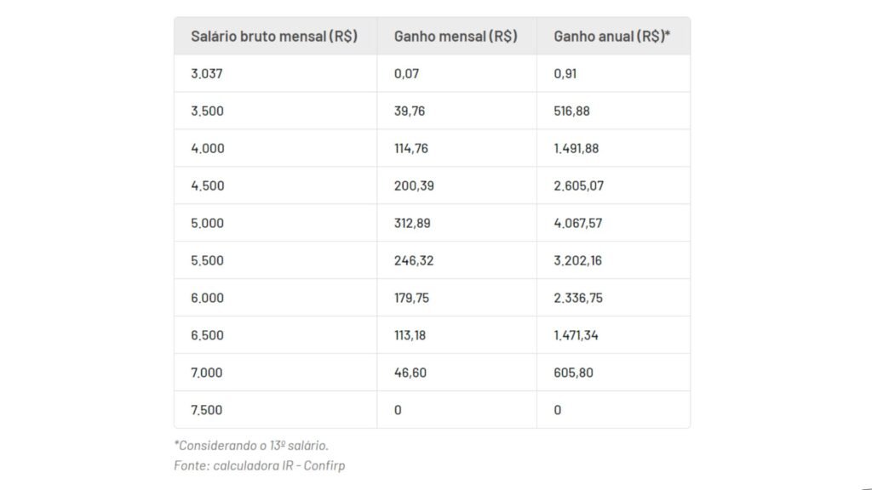Click the "Ganho mensal (R$)" column header
This screenshot has width=872, height=490.
[x=455, y=37]
